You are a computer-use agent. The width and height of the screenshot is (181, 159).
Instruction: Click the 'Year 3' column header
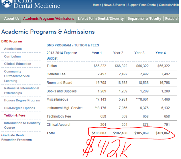pyautogui.click(x=139, y=53)
